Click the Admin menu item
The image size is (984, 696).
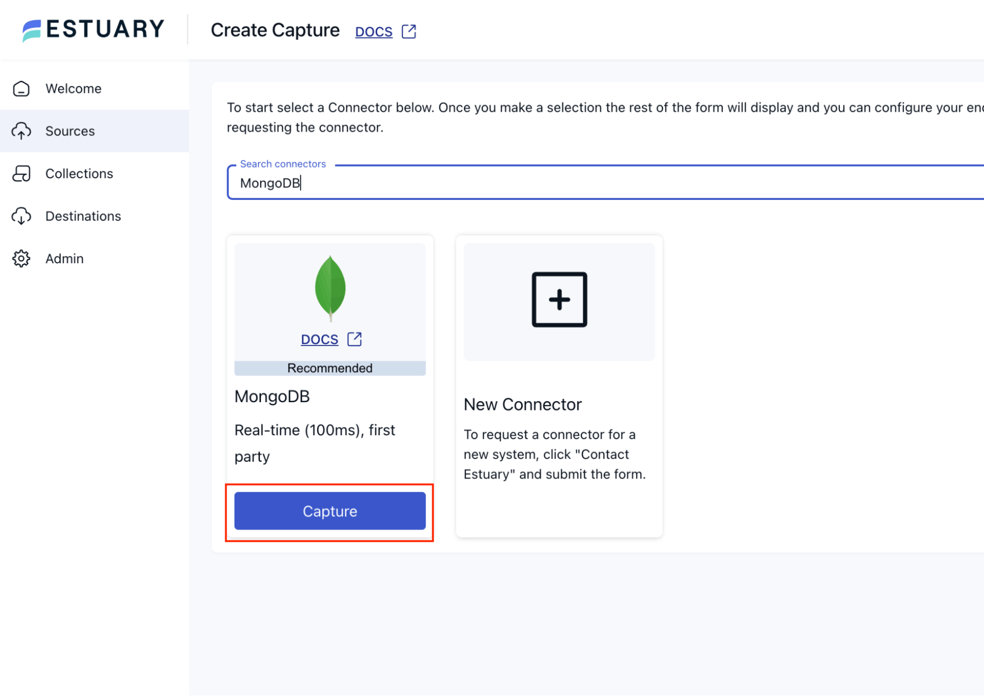[64, 258]
